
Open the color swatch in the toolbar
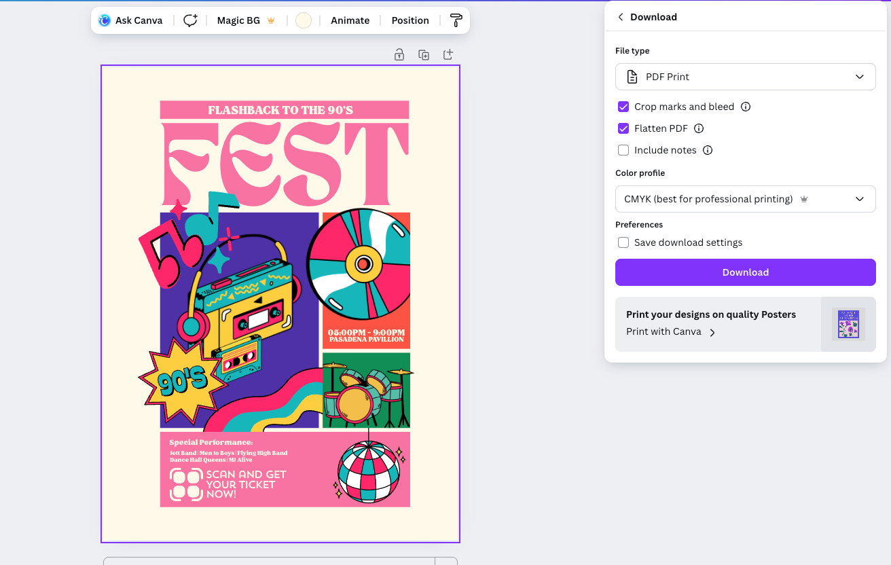coord(304,20)
